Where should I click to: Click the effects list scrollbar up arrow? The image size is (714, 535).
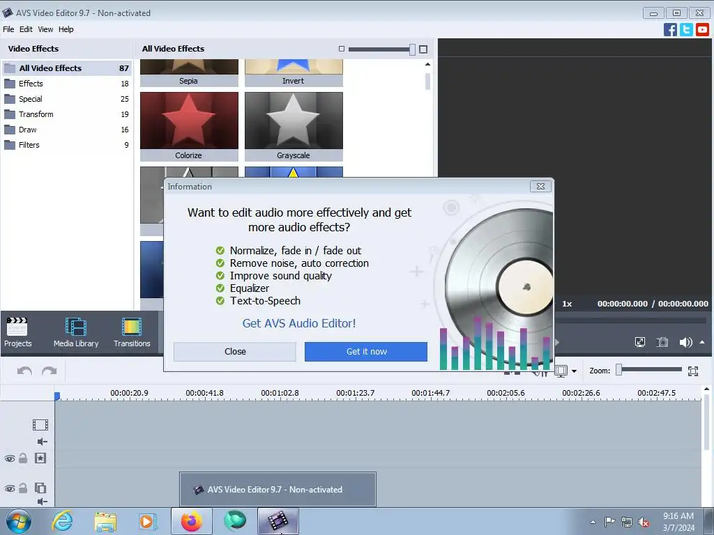tap(427, 65)
